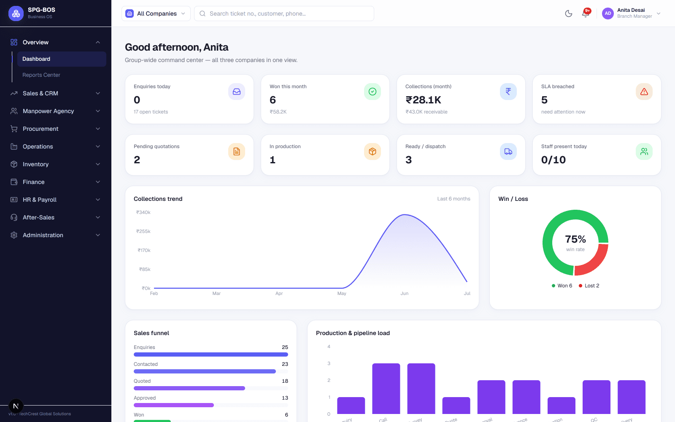Screen dimensions: 675x422
Task: Click the Approved funnel progress bar
Action: [x=211, y=405]
